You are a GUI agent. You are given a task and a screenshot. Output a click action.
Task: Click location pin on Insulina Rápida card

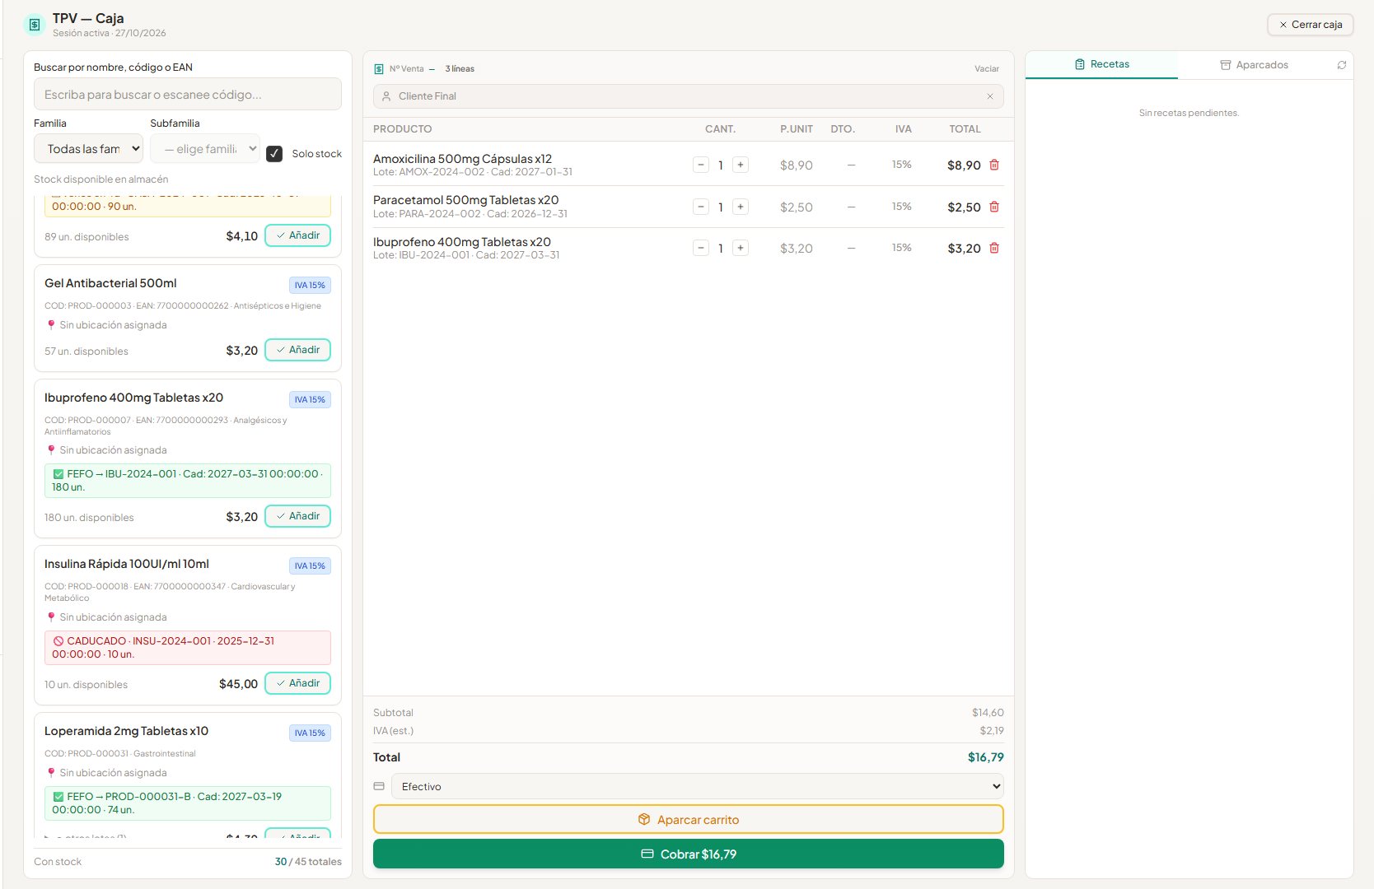pos(51,617)
